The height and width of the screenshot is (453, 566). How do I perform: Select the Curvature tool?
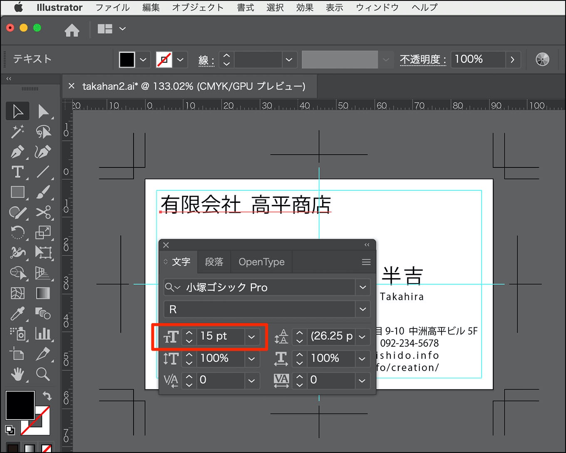(x=43, y=152)
